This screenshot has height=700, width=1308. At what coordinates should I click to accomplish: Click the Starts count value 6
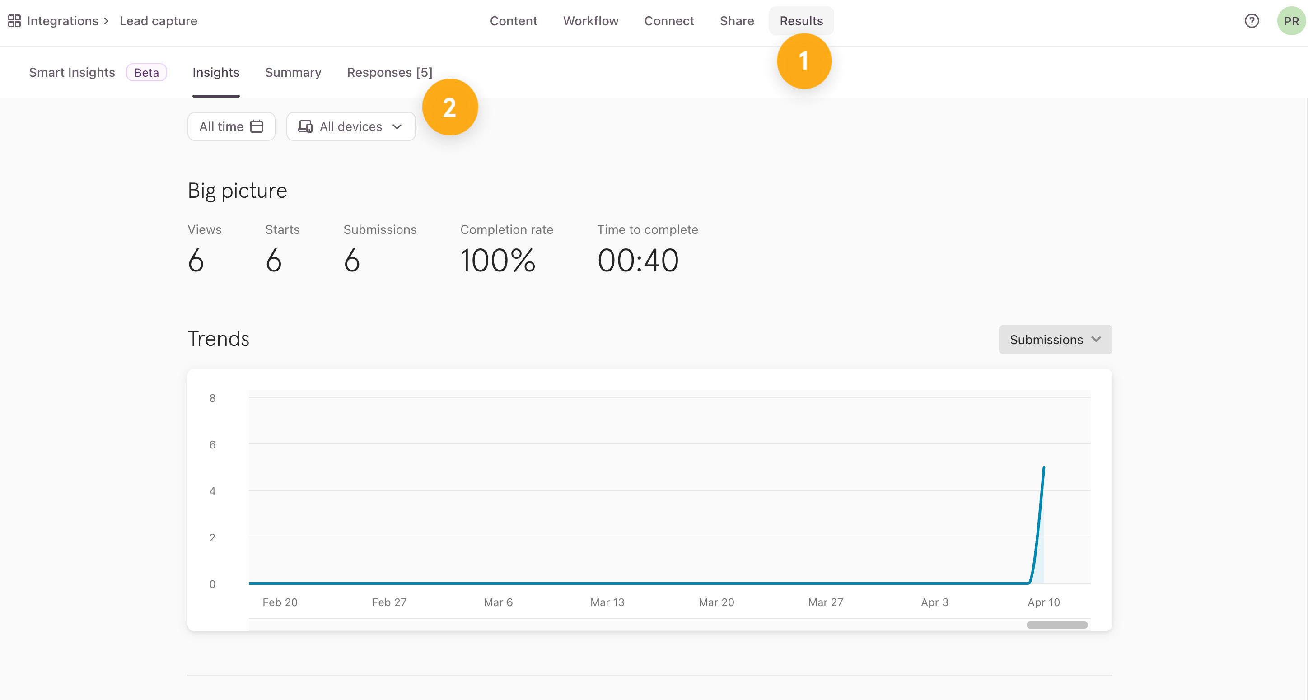coord(274,261)
